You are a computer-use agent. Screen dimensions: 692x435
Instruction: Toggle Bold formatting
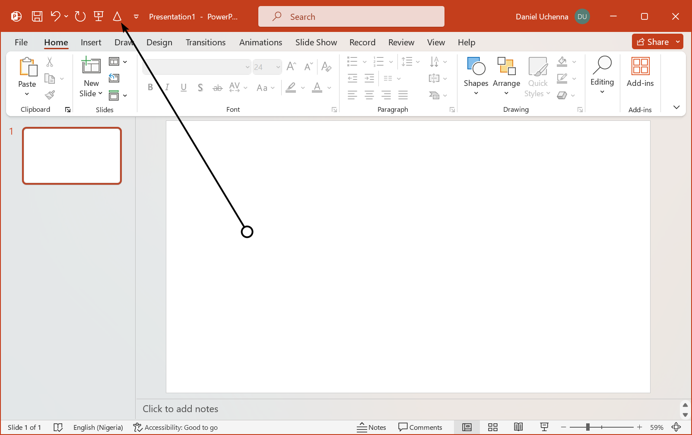[x=150, y=88]
